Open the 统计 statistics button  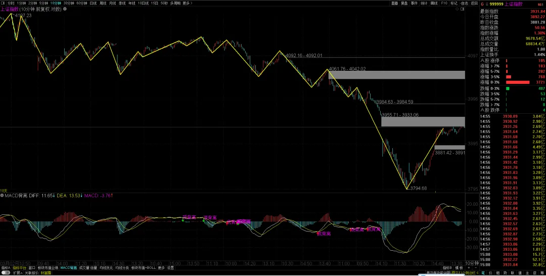424,3
